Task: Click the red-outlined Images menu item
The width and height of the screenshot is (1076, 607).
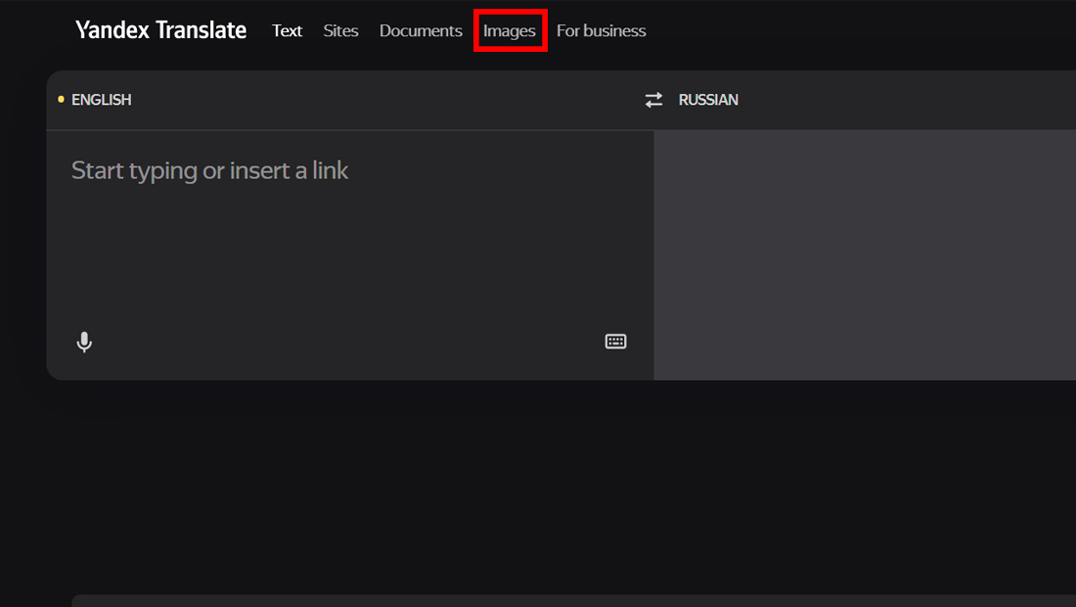Action: tap(510, 30)
